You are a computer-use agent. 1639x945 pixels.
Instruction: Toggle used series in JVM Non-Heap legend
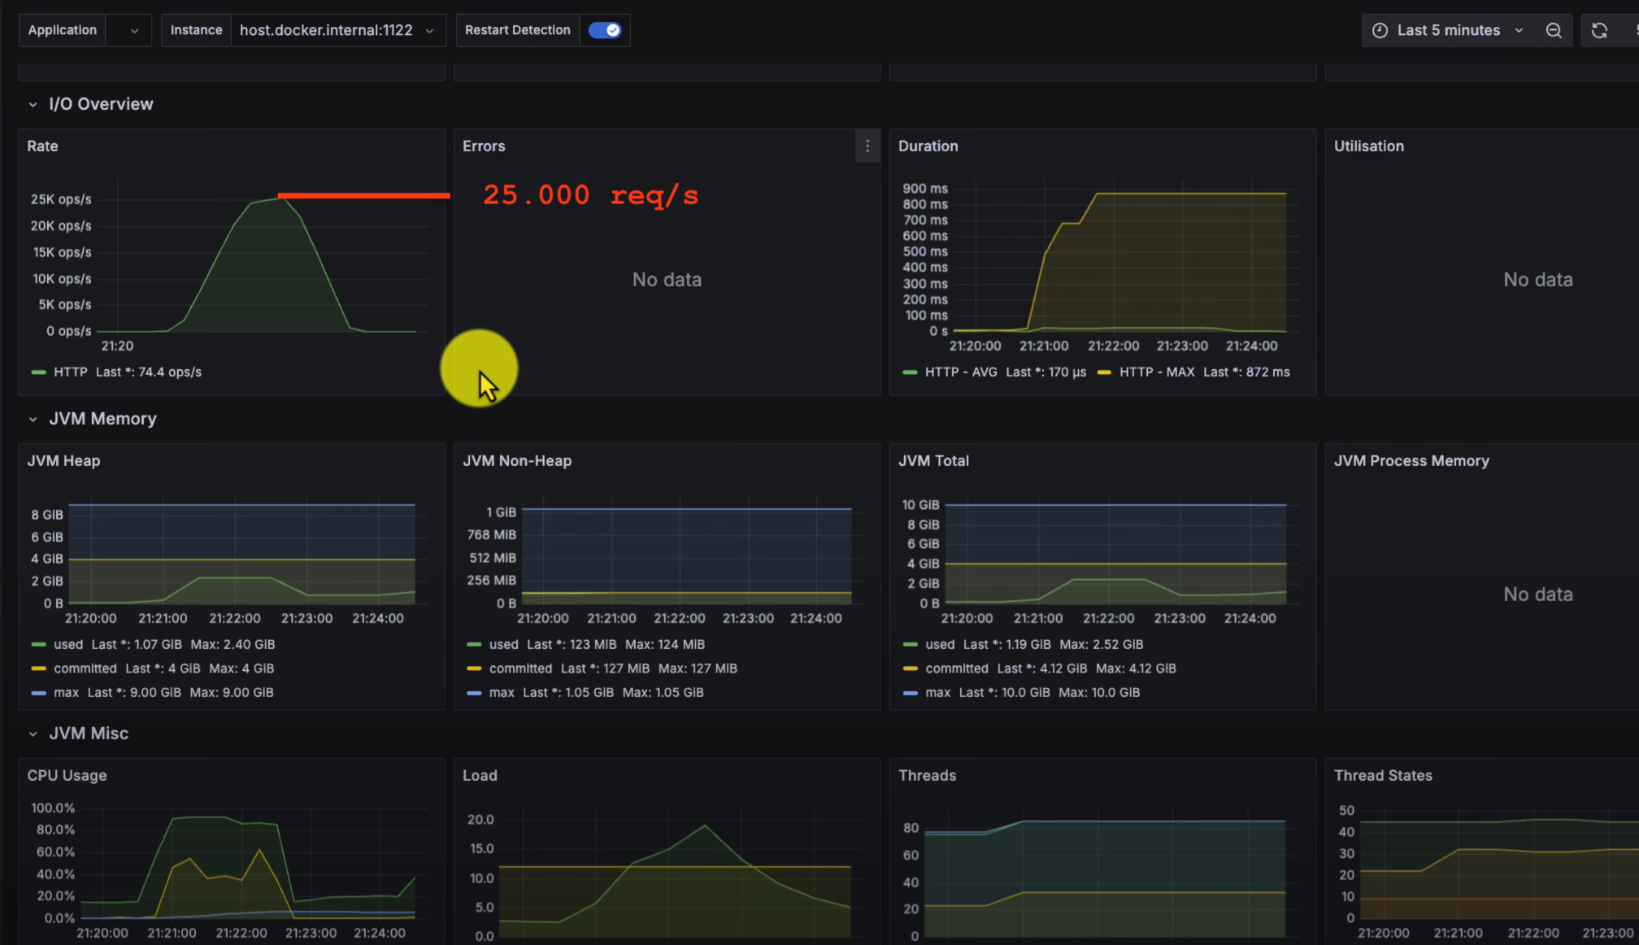click(x=503, y=645)
